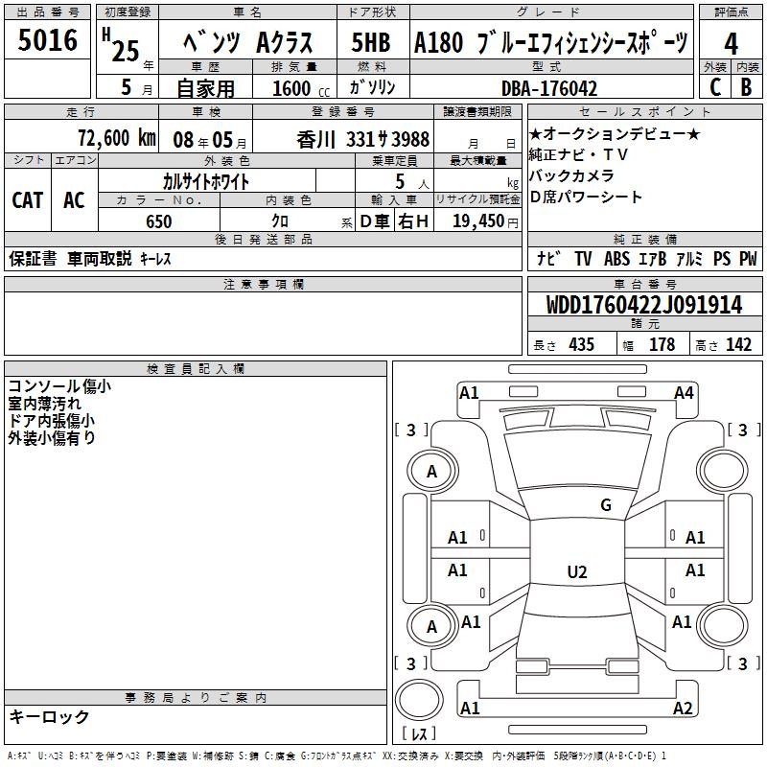Viewport: 767px width, 767px height.
Task: Click the equipment code アルミ
Action: pyautogui.click(x=689, y=259)
